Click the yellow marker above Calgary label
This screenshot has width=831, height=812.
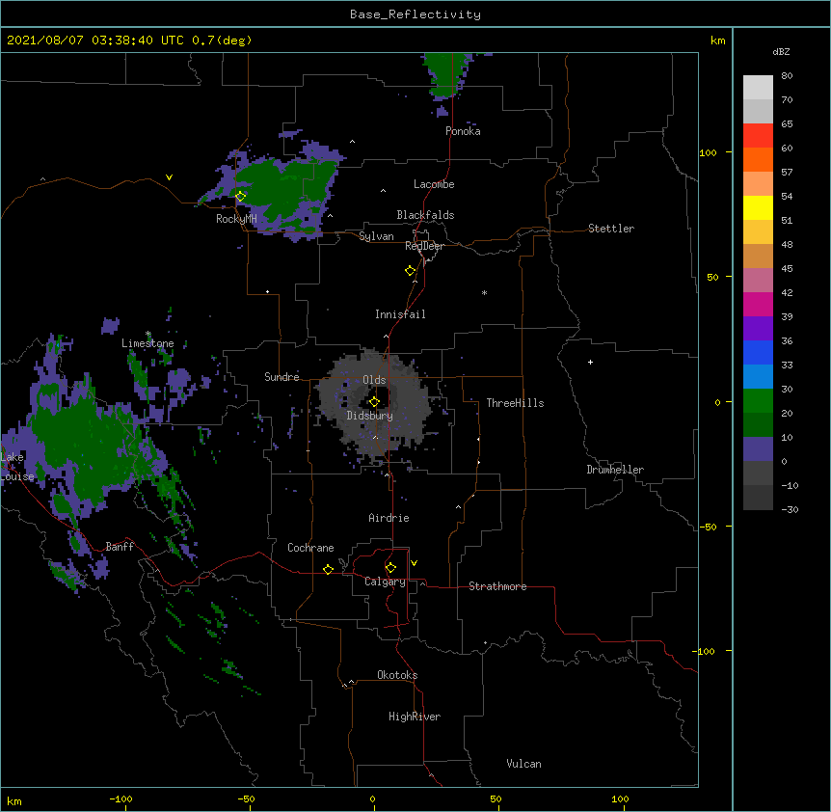click(x=390, y=568)
